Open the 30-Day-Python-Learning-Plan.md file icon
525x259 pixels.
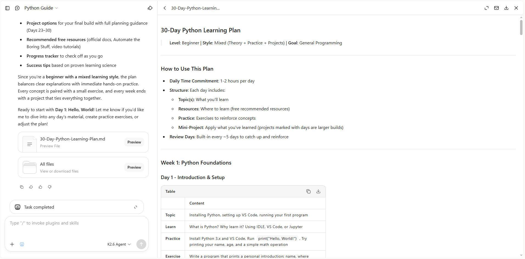(30, 144)
